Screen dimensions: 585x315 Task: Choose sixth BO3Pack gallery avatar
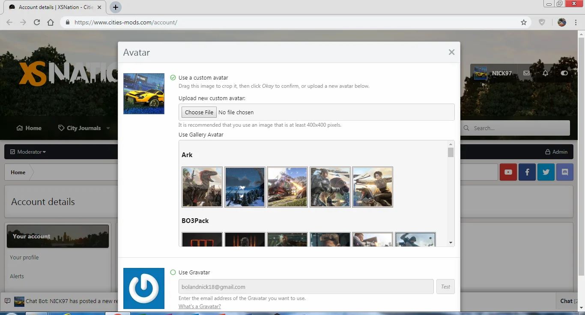click(x=415, y=239)
